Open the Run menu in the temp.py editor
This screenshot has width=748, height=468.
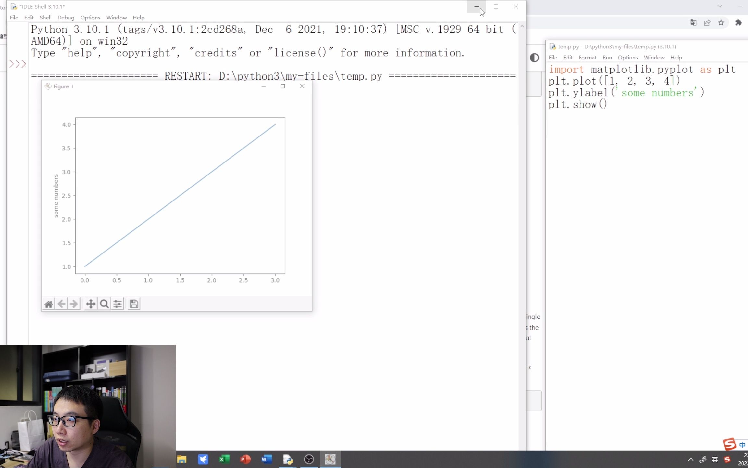click(606, 58)
